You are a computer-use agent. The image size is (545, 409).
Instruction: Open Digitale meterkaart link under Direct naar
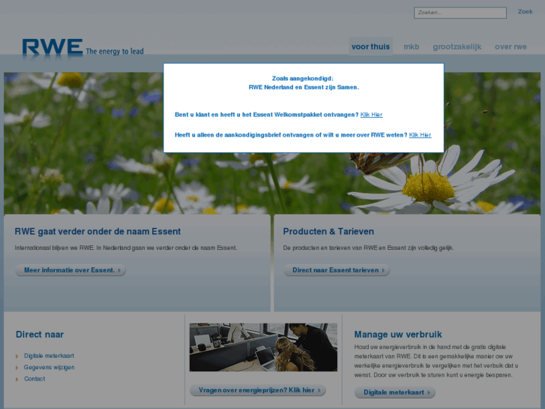click(x=49, y=356)
